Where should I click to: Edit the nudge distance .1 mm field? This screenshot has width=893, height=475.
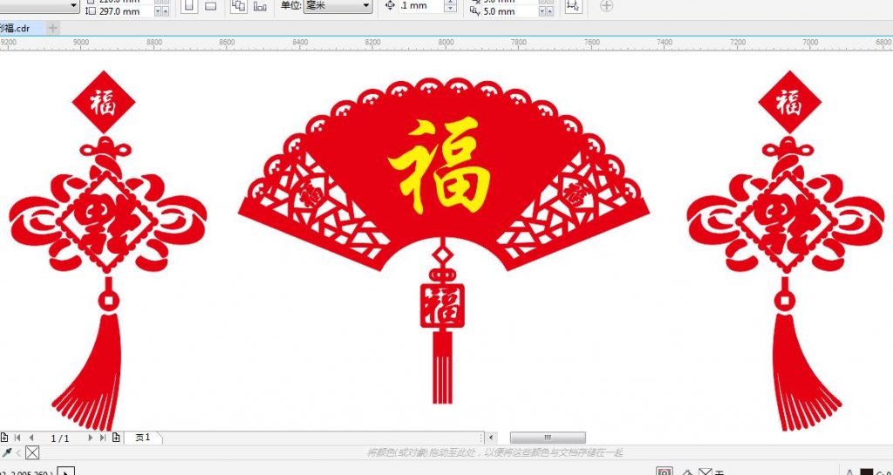pos(420,6)
